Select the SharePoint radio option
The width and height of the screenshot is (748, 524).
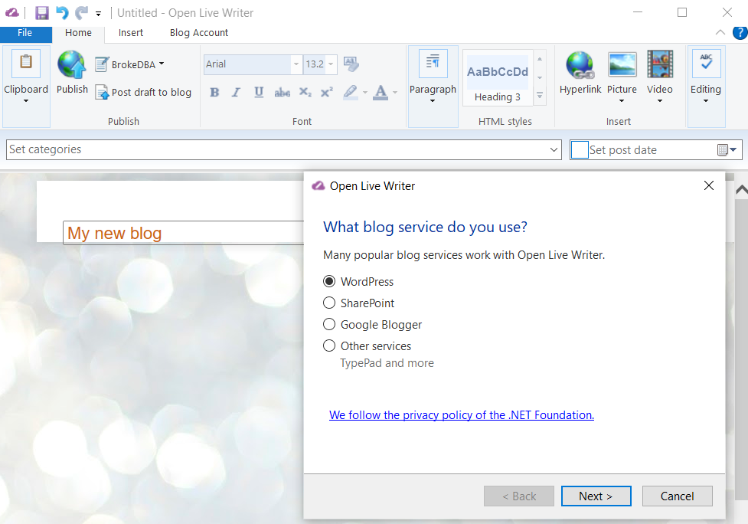pyautogui.click(x=329, y=303)
